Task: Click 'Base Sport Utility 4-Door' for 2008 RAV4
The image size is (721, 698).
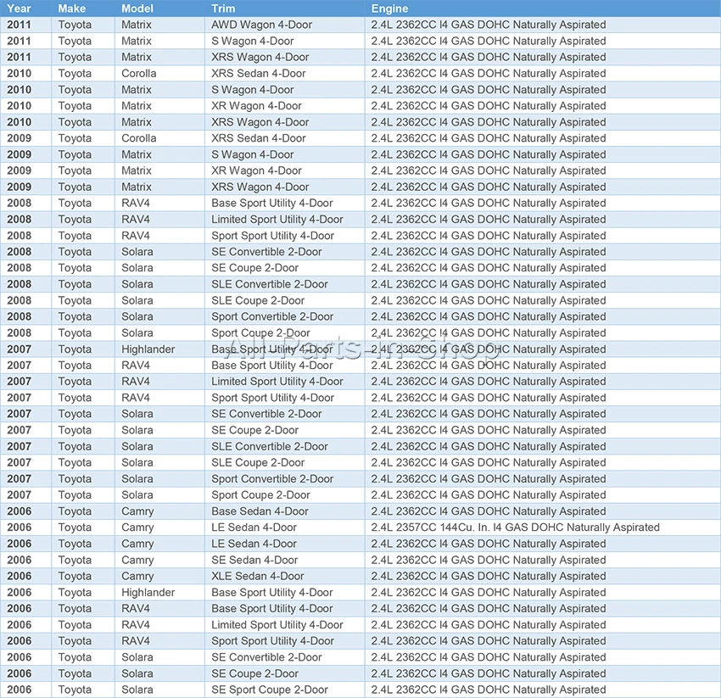Action: (272, 203)
